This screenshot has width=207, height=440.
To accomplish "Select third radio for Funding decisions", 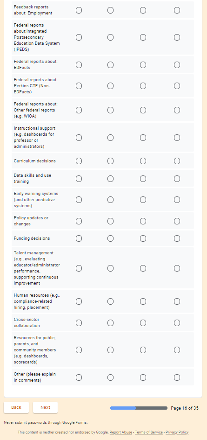I will [143, 238].
